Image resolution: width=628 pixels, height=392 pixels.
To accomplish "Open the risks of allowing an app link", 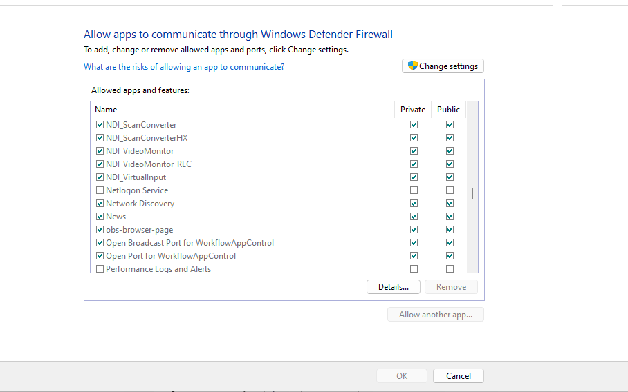I will [184, 67].
